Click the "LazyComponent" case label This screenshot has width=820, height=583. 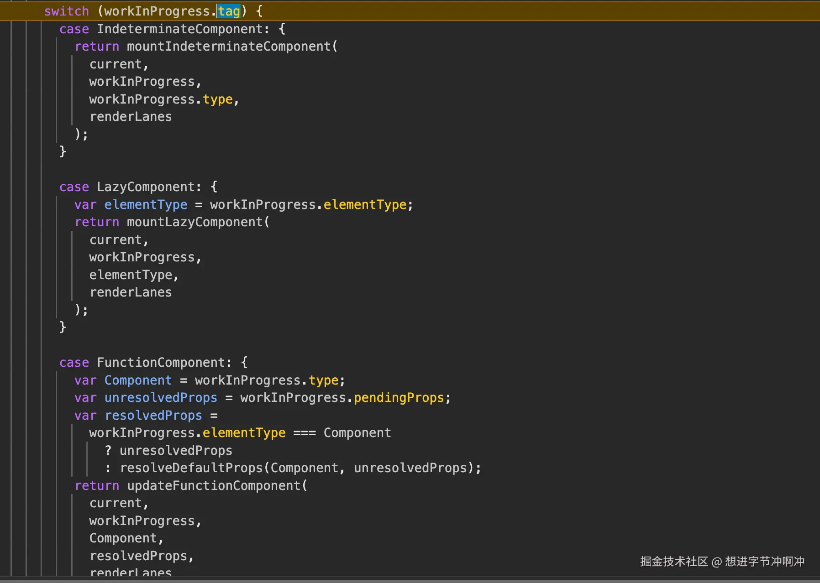pyautogui.click(x=146, y=187)
